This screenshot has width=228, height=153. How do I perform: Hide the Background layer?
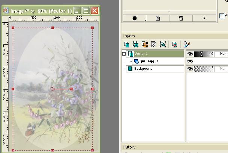click(190, 69)
